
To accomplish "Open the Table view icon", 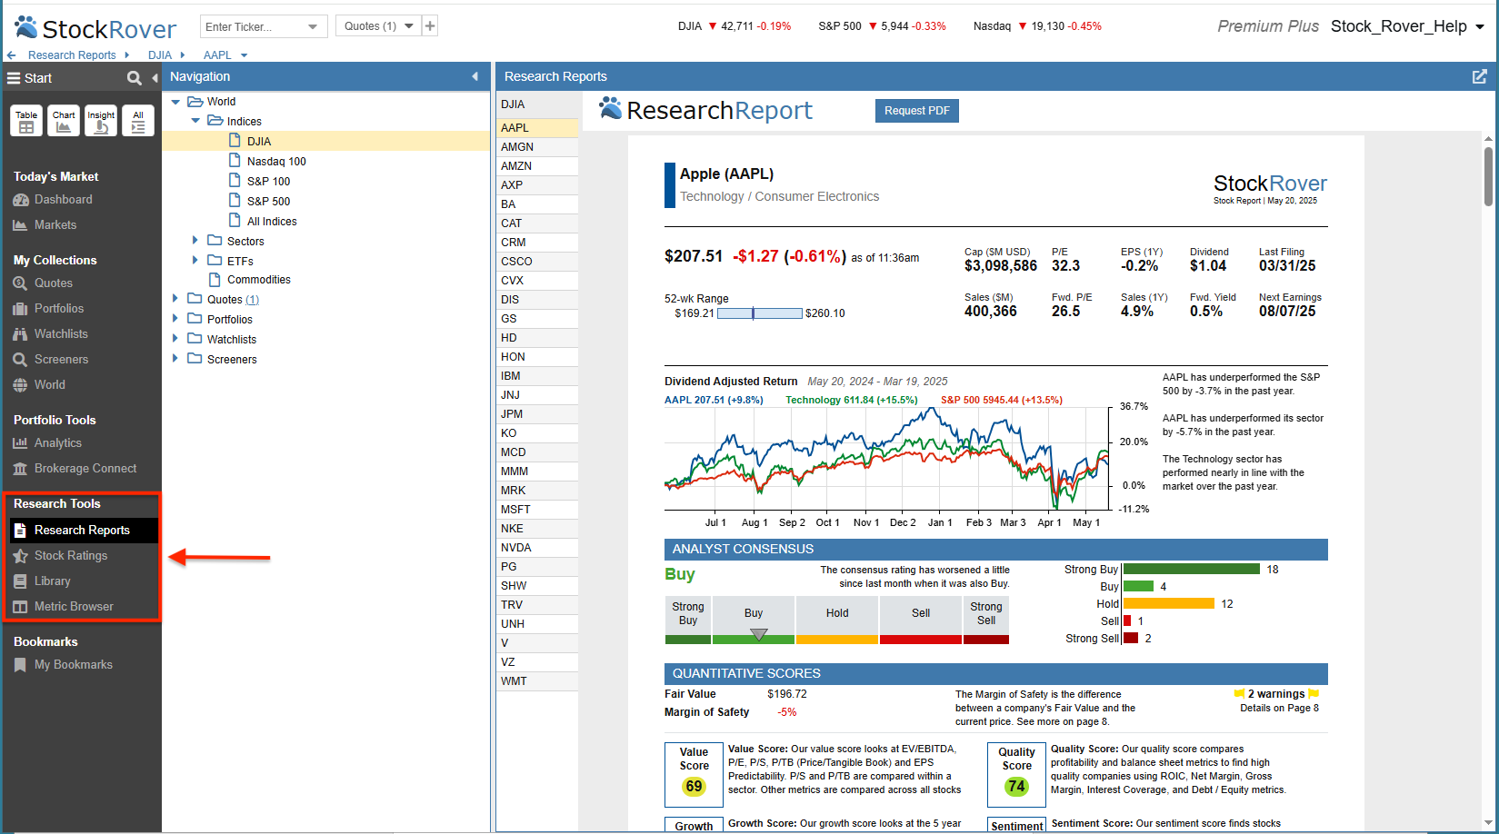I will pyautogui.click(x=26, y=121).
